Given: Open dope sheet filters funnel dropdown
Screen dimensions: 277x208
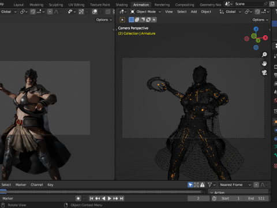Looking at the screenshot, I should pos(211,185).
